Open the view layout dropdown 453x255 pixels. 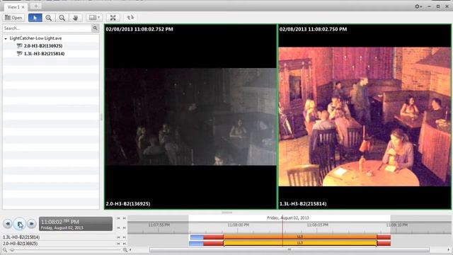(x=94, y=18)
